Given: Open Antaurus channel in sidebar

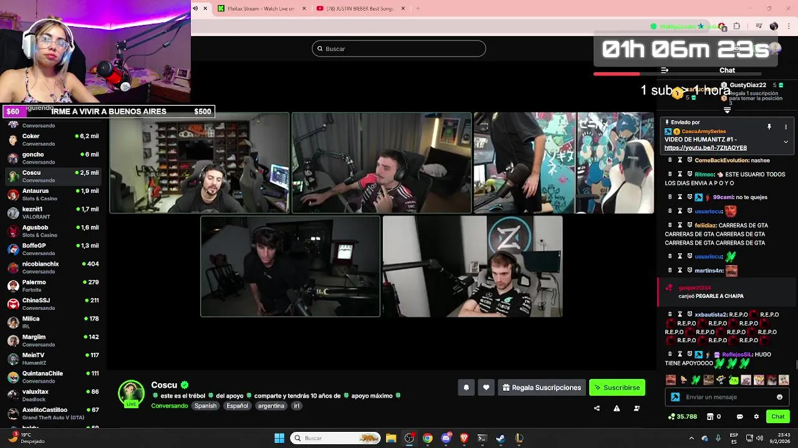Looking at the screenshot, I should point(54,194).
